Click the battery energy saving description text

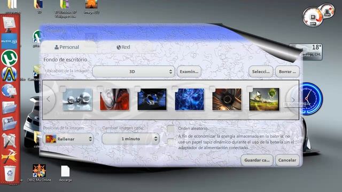236,142
